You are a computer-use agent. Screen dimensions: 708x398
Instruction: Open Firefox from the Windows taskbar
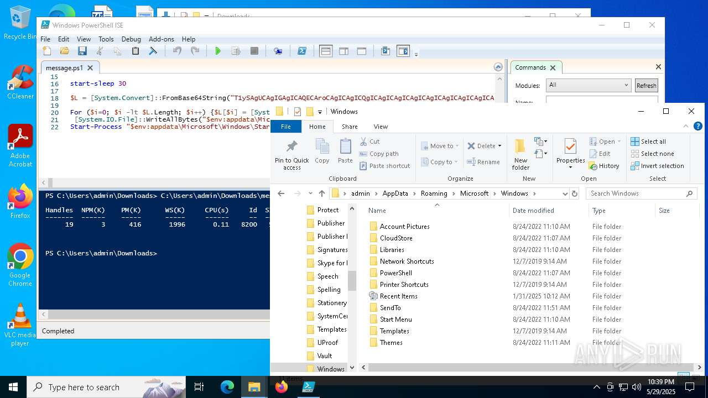[282, 387]
